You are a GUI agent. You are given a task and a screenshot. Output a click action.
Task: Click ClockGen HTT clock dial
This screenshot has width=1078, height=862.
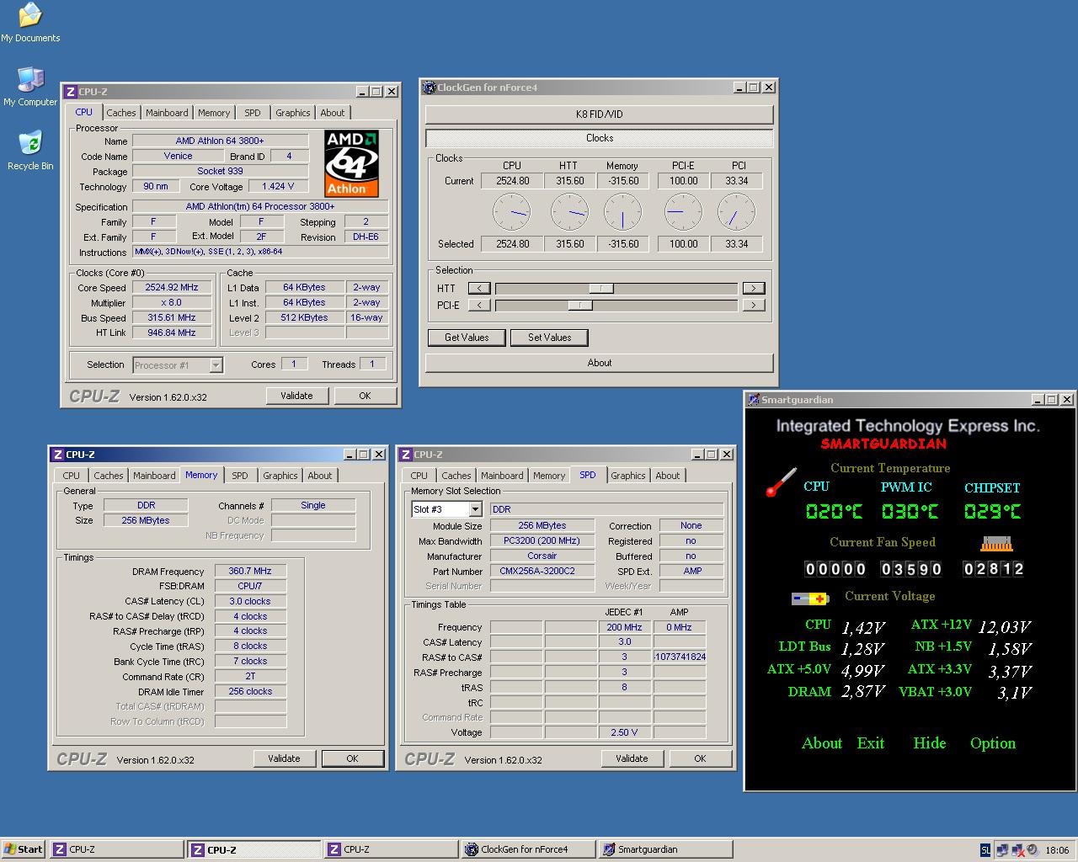pyautogui.click(x=569, y=212)
